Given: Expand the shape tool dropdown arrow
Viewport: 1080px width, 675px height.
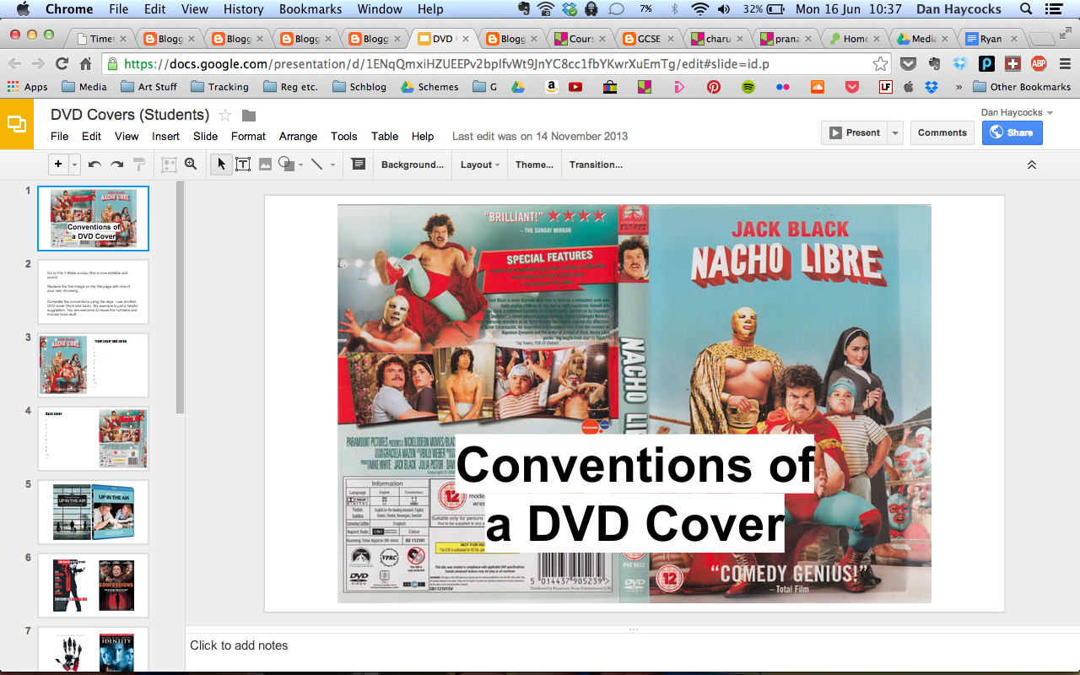Looking at the screenshot, I should coord(301,165).
